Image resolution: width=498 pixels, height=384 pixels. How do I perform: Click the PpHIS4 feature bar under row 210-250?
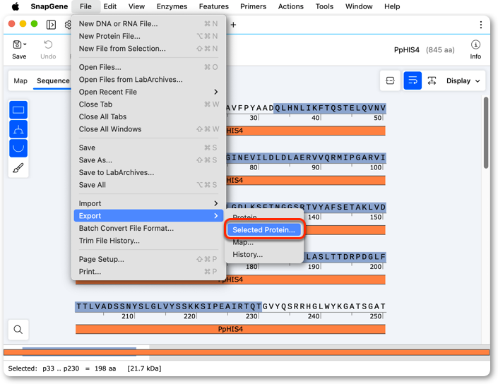[230, 329]
